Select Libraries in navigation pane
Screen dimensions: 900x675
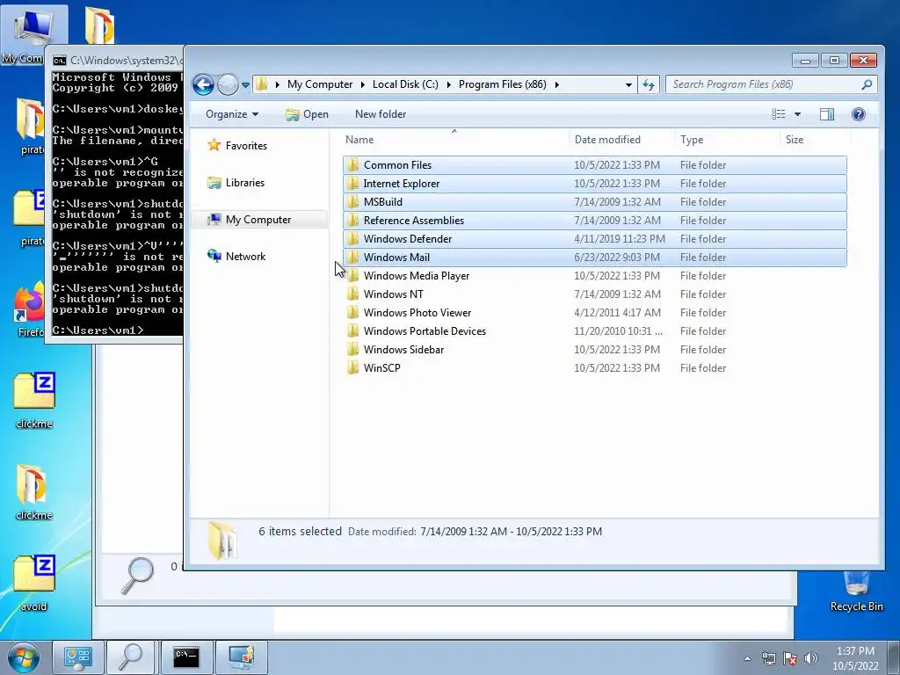[x=236, y=183]
